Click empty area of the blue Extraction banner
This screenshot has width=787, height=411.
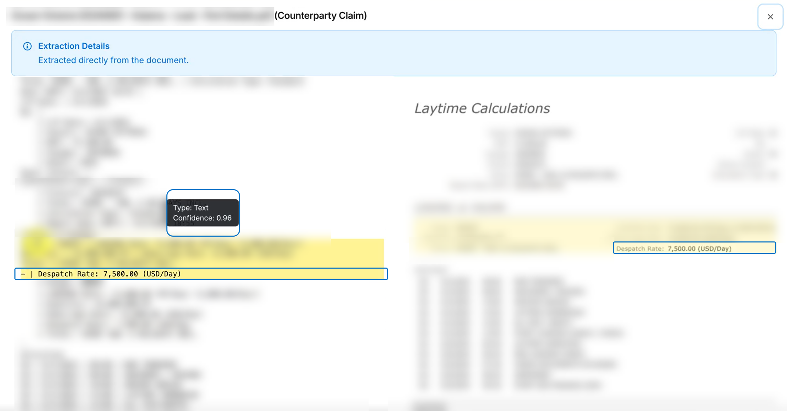click(x=481, y=53)
